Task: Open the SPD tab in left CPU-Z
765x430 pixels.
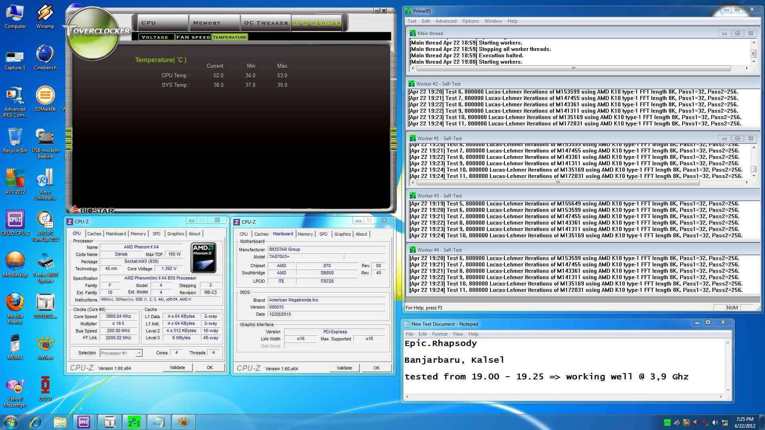Action: tap(157, 234)
